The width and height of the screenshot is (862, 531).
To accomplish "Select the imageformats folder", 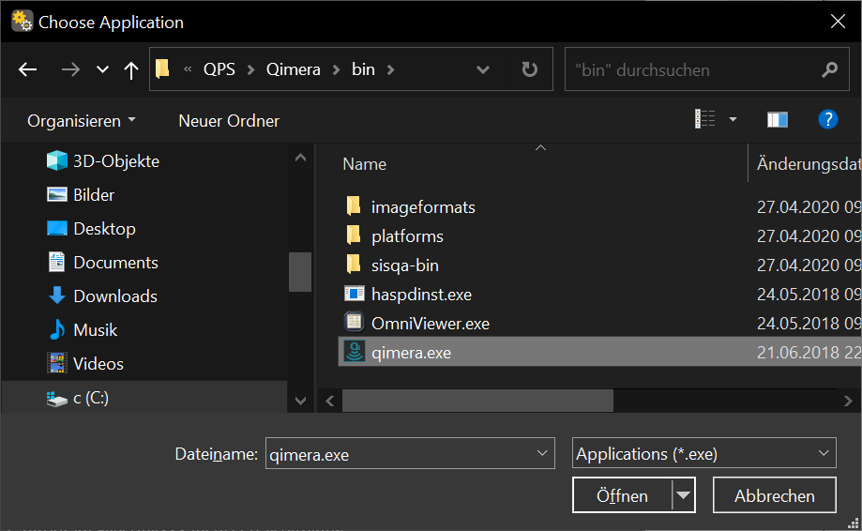I will tap(423, 207).
